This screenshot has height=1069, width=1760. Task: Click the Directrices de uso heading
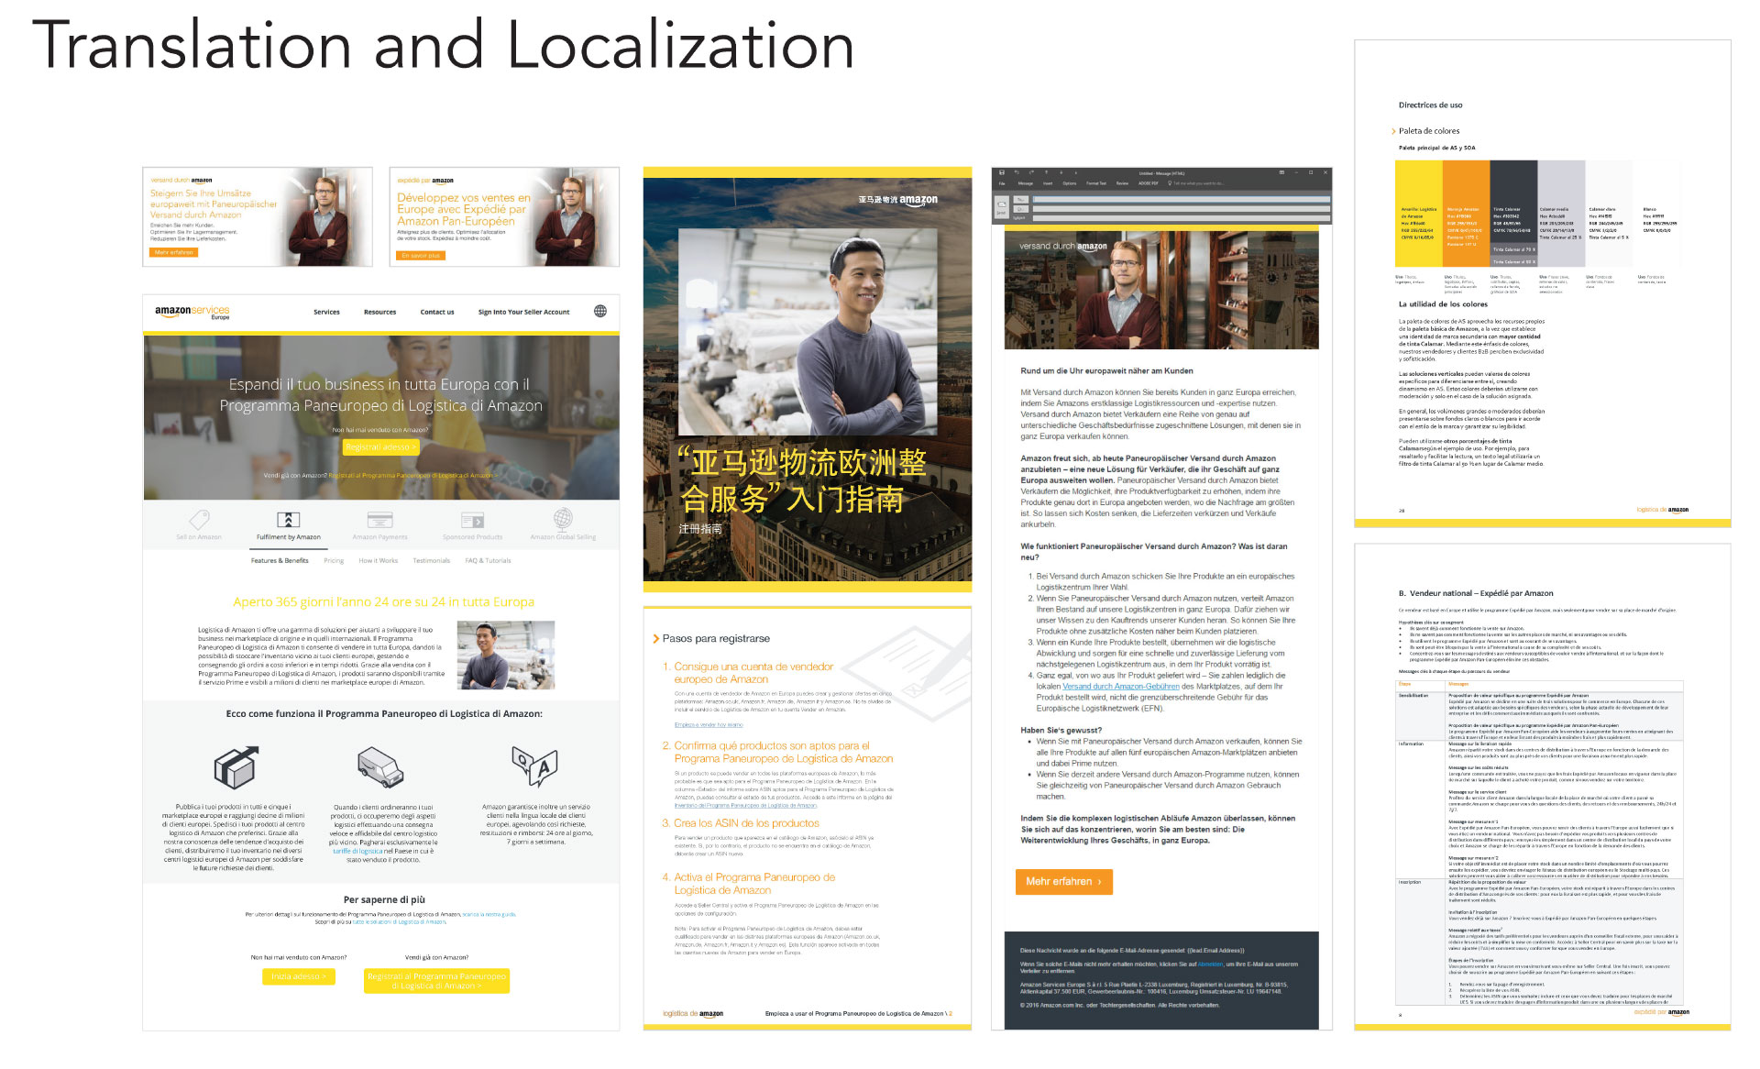pyautogui.click(x=1430, y=105)
